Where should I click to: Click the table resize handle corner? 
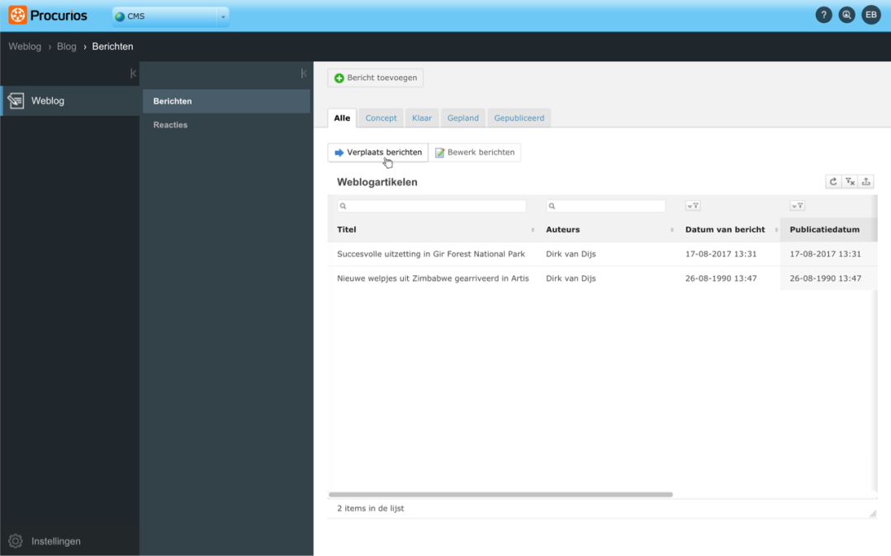pos(873,513)
